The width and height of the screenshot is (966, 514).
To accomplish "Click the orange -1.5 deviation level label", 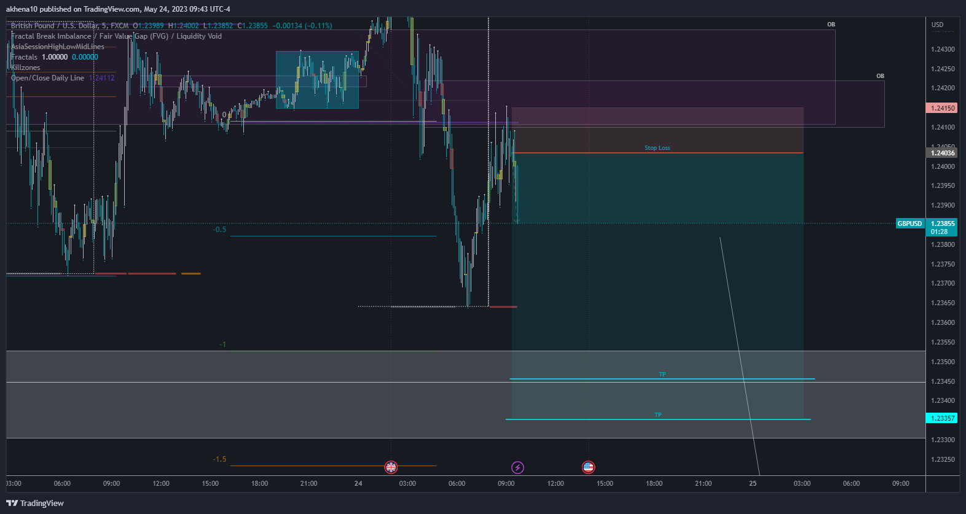I will click(219, 459).
